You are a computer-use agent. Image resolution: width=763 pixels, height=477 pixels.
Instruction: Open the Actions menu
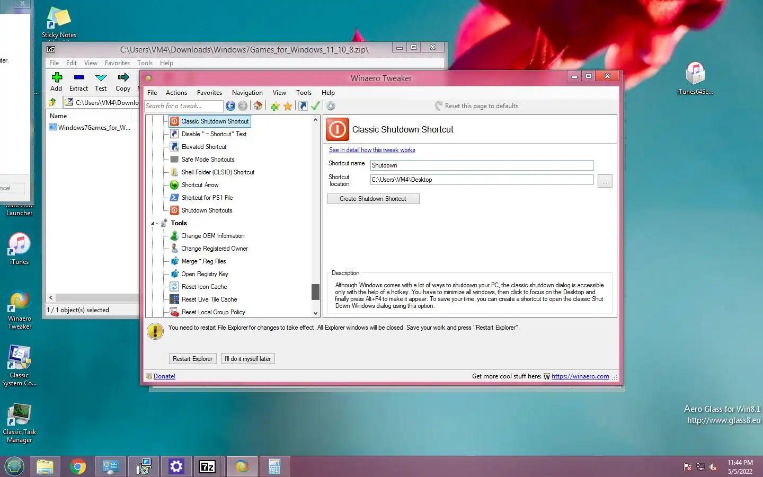[x=176, y=93]
